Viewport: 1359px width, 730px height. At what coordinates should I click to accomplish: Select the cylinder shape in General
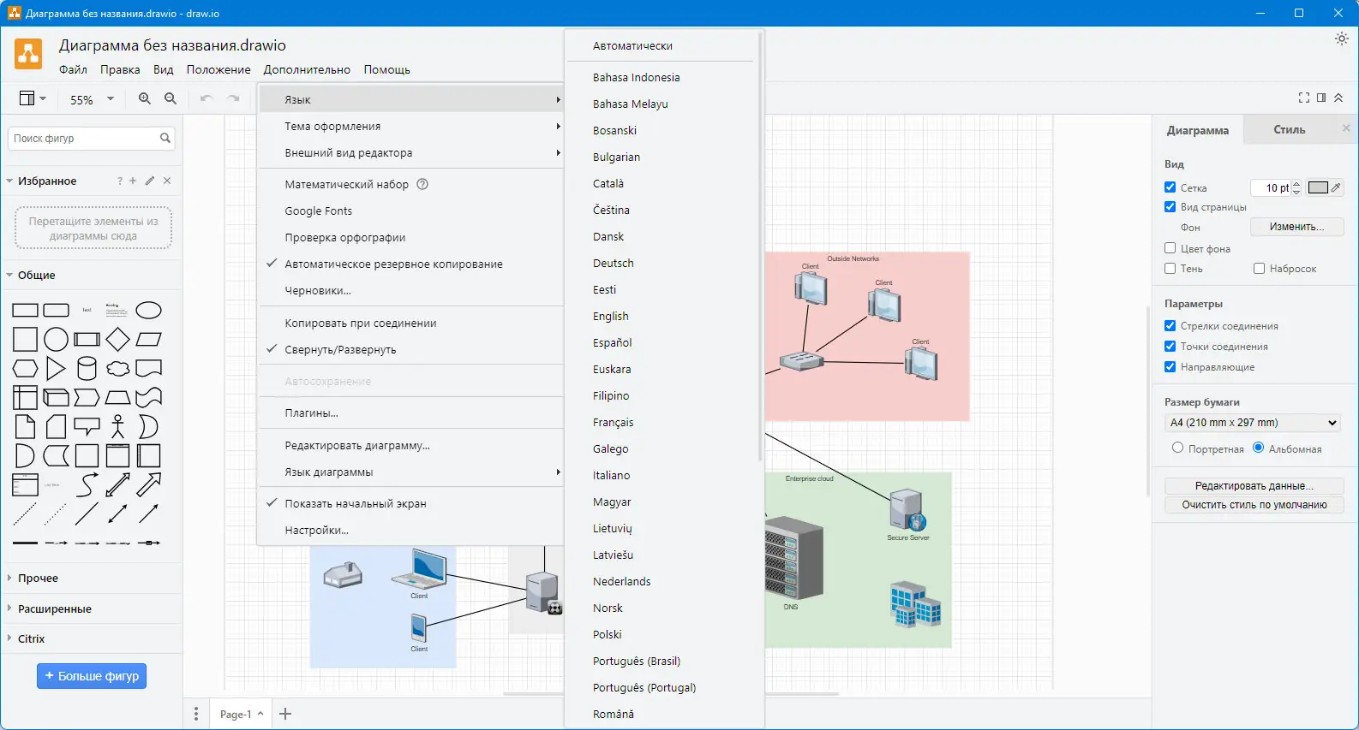87,369
